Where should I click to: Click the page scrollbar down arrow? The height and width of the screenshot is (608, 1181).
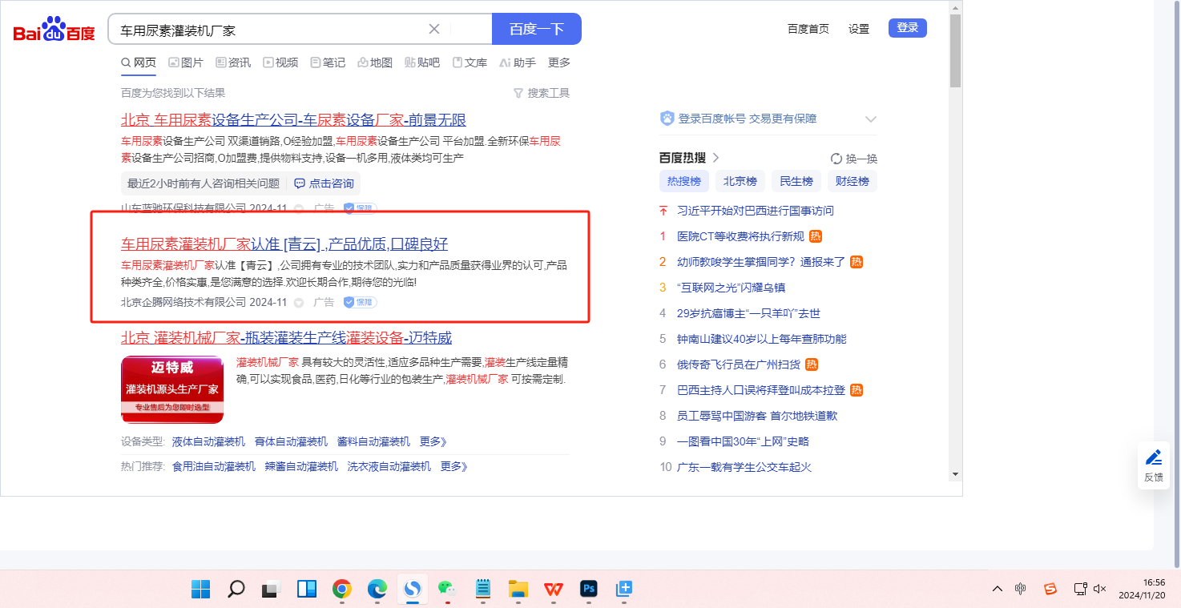coord(955,474)
